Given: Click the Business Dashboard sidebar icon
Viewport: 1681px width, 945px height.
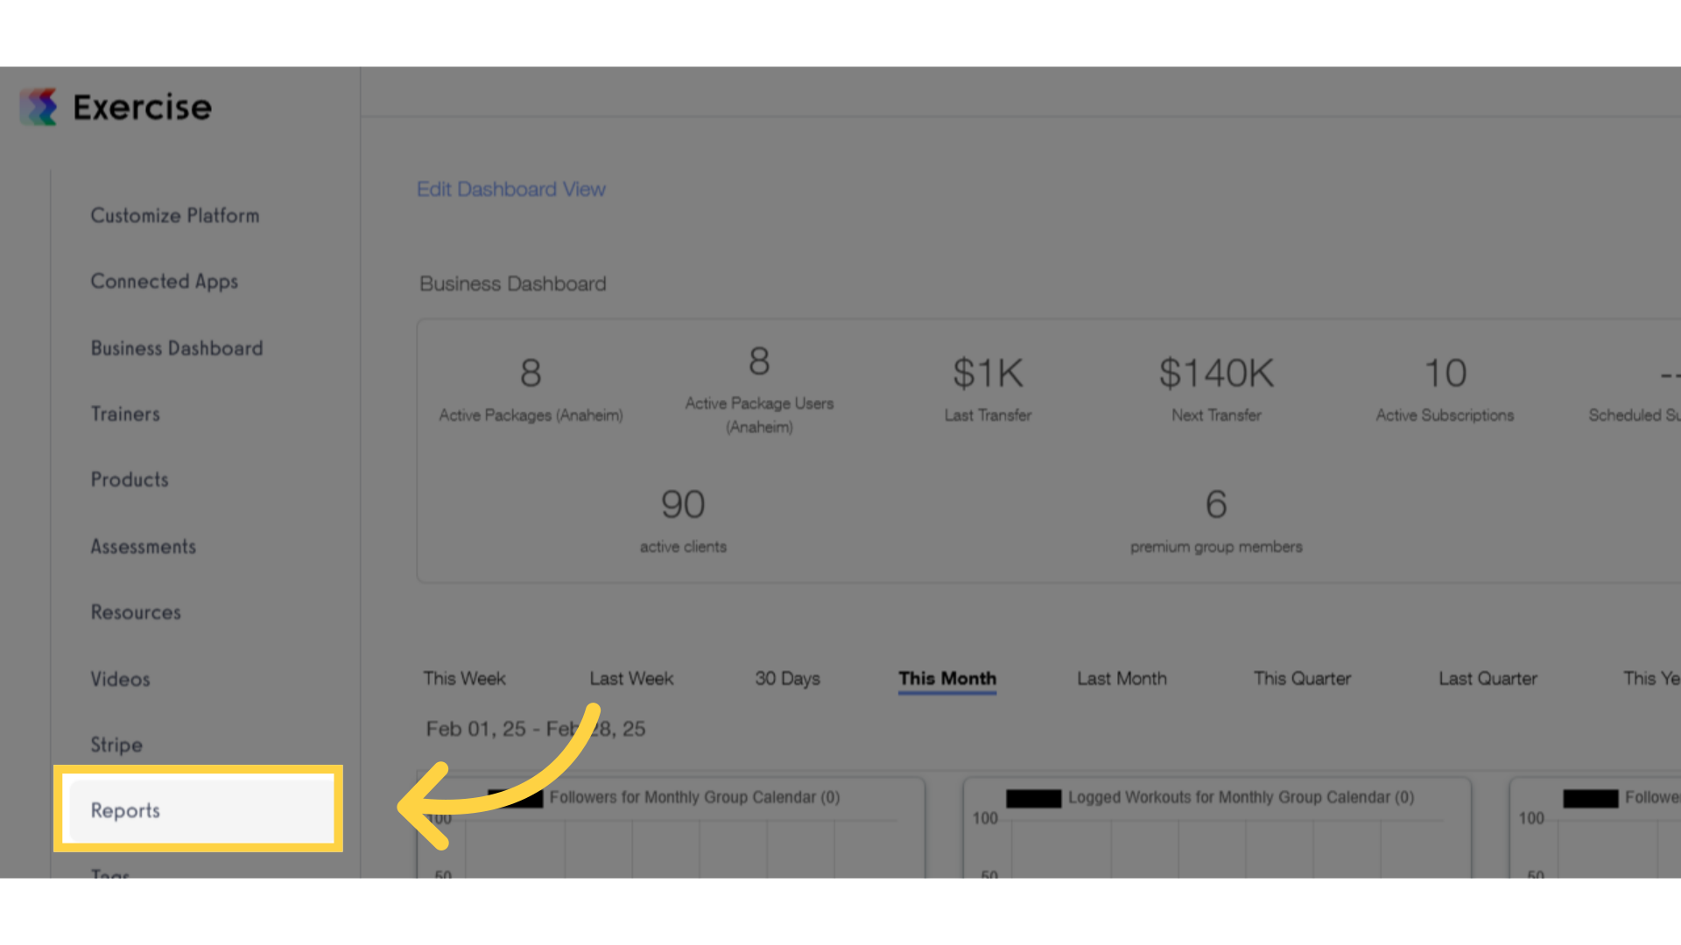Looking at the screenshot, I should [177, 347].
